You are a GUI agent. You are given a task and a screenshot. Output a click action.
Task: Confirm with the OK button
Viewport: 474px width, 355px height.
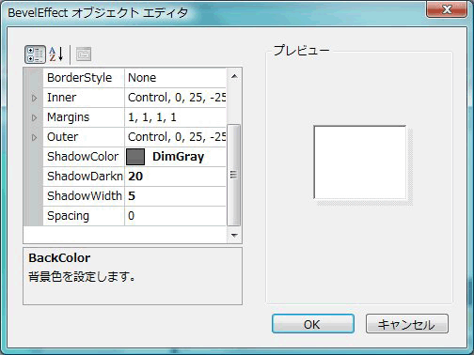click(x=313, y=324)
